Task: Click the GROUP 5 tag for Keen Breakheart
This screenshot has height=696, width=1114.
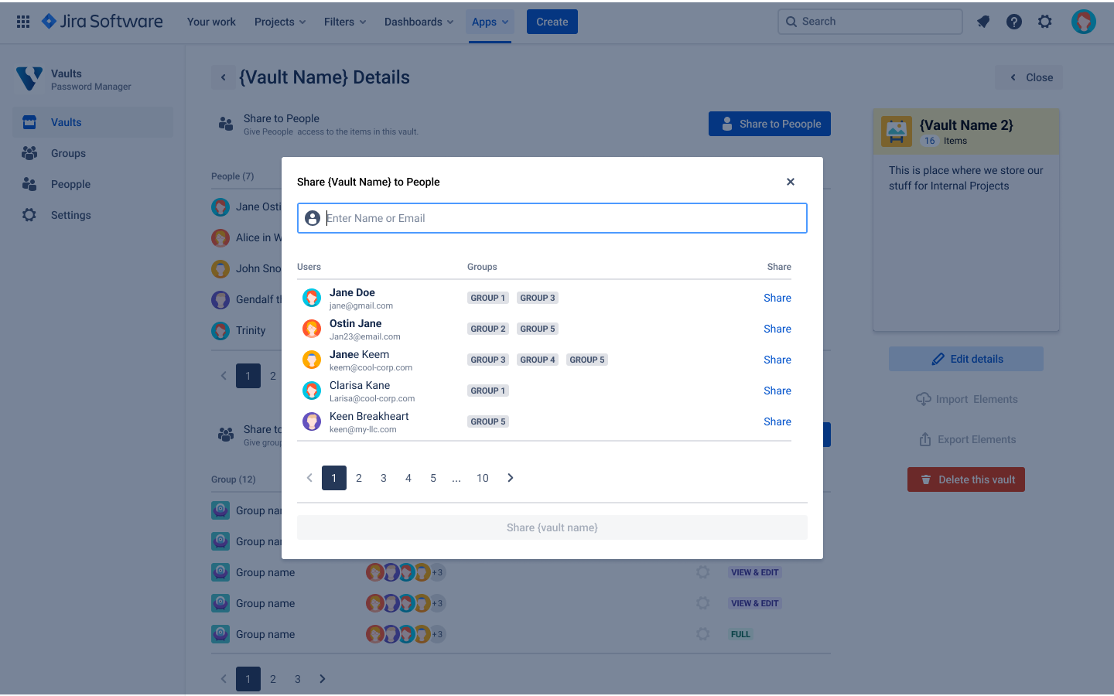Action: point(488,421)
